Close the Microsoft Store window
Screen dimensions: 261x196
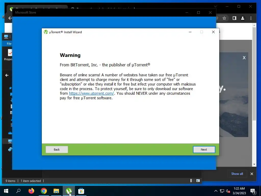tap(210, 13)
